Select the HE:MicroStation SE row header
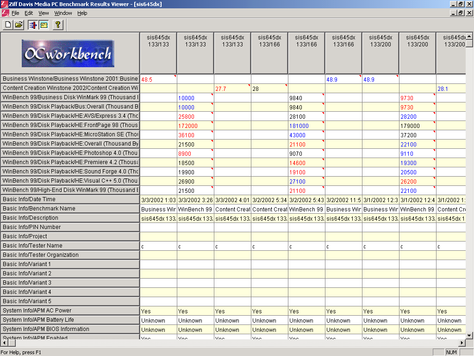The height and width of the screenshot is (356, 474). (70, 134)
